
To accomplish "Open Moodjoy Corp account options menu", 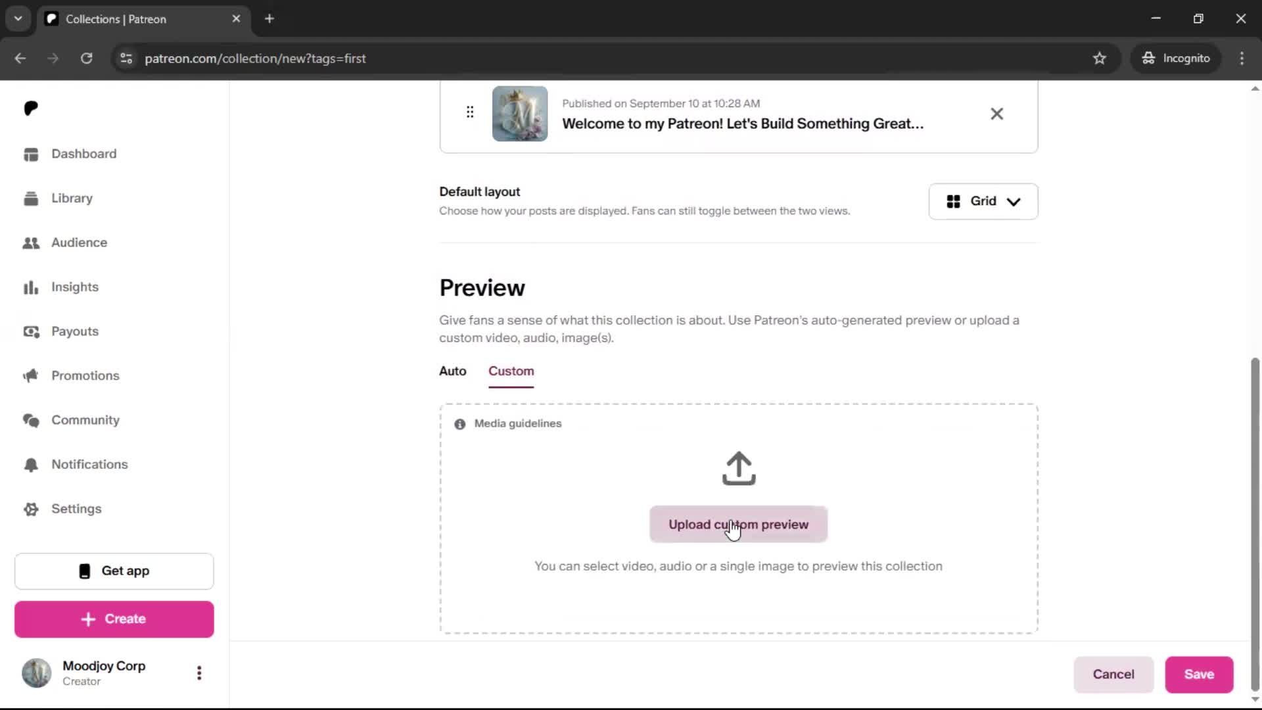I will tap(199, 673).
